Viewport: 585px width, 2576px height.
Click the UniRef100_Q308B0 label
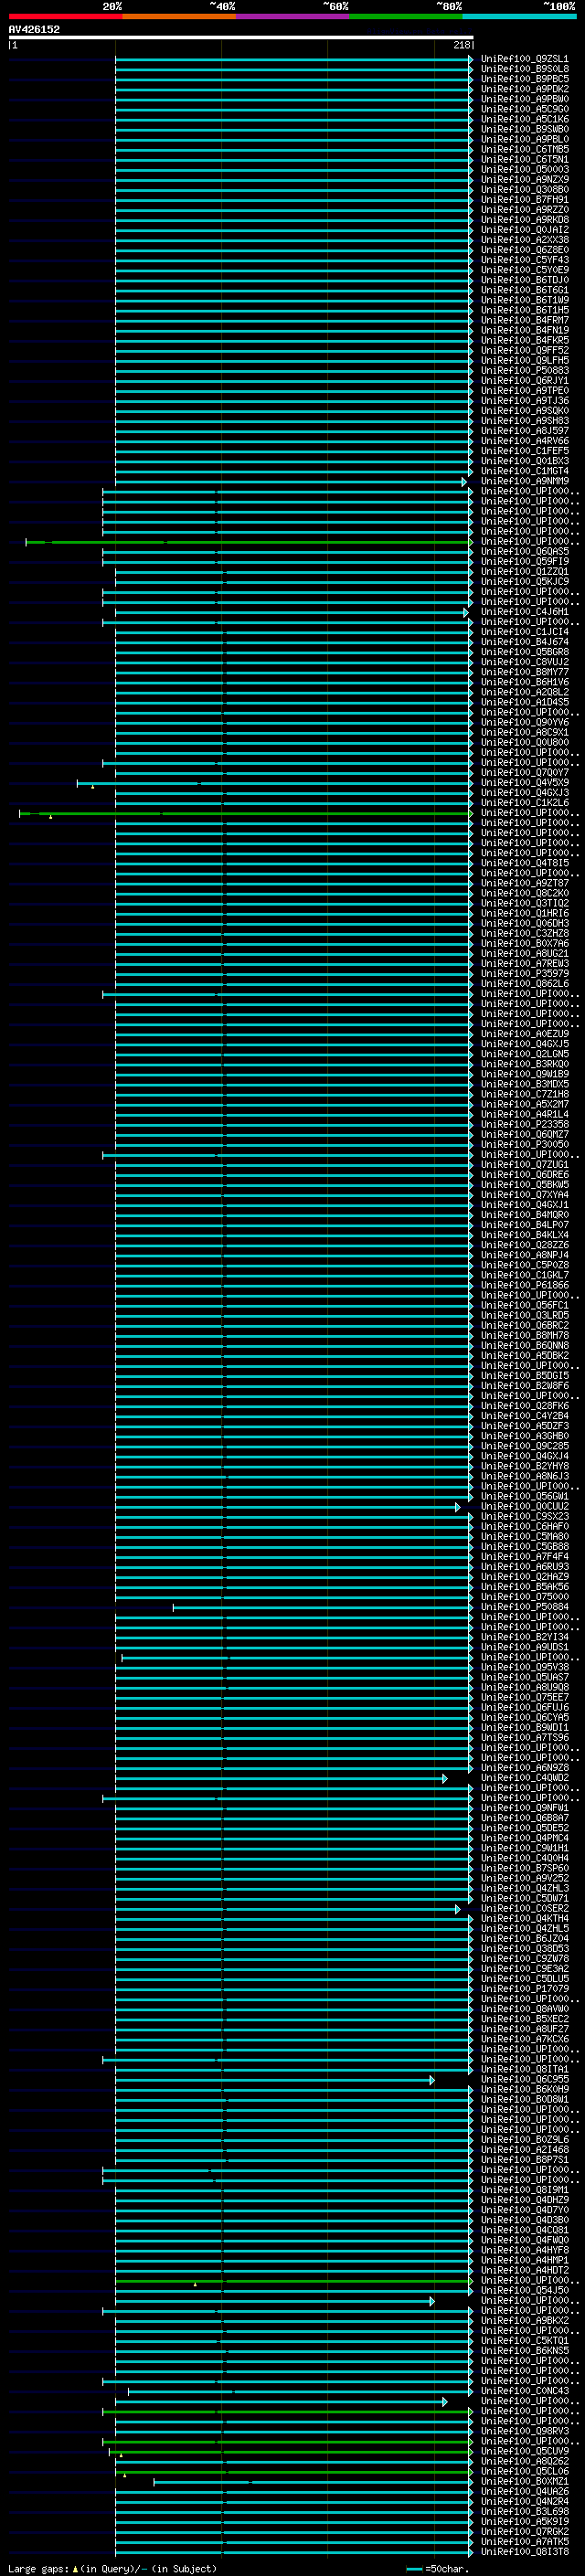(x=524, y=189)
